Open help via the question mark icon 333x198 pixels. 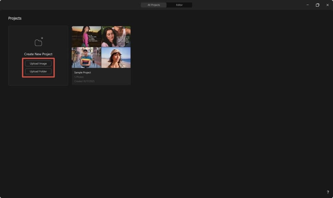(x=327, y=192)
